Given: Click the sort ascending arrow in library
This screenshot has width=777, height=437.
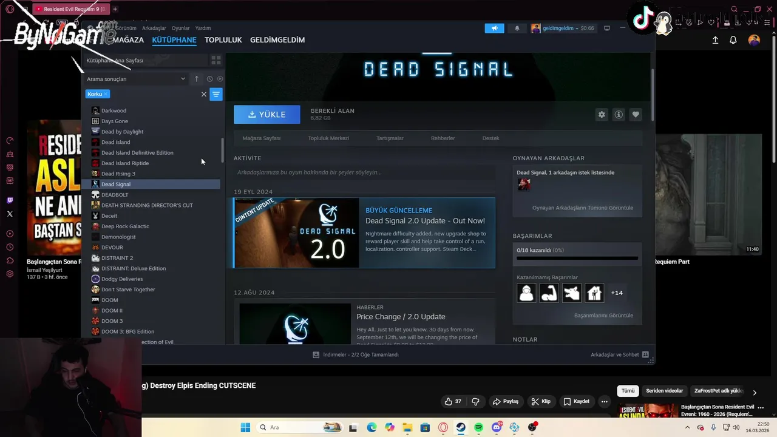Looking at the screenshot, I should pyautogui.click(x=197, y=79).
